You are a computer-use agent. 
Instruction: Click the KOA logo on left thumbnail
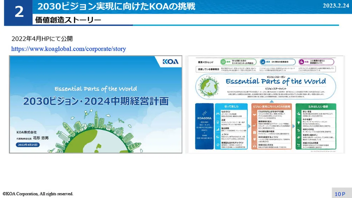[170, 62]
